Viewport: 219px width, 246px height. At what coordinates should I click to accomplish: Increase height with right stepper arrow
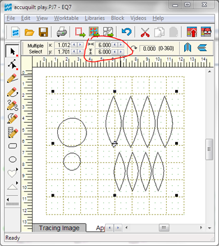(x=121, y=52)
